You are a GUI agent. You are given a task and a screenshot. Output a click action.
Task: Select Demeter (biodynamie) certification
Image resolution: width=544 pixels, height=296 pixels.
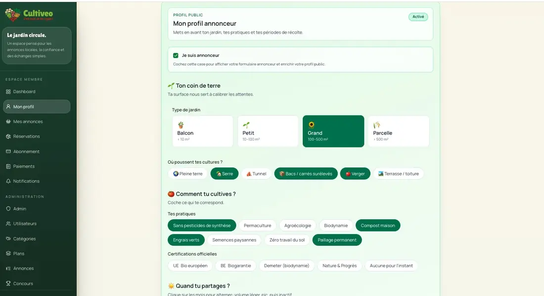point(286,266)
